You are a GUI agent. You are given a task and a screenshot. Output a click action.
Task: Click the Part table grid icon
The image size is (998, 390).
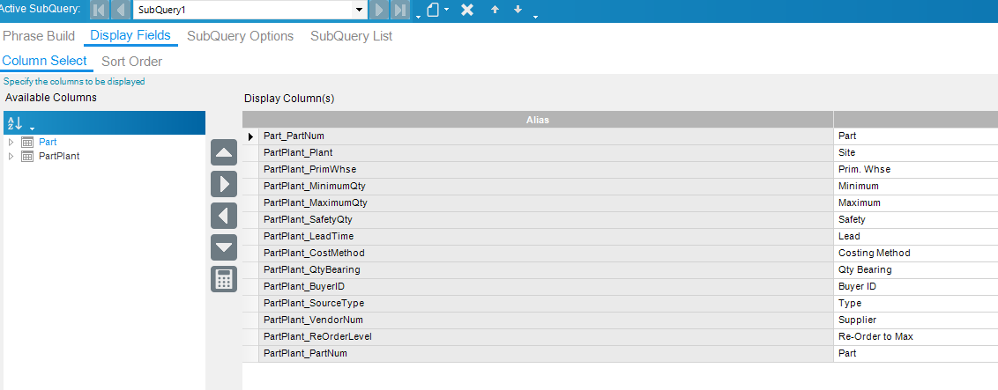click(27, 143)
